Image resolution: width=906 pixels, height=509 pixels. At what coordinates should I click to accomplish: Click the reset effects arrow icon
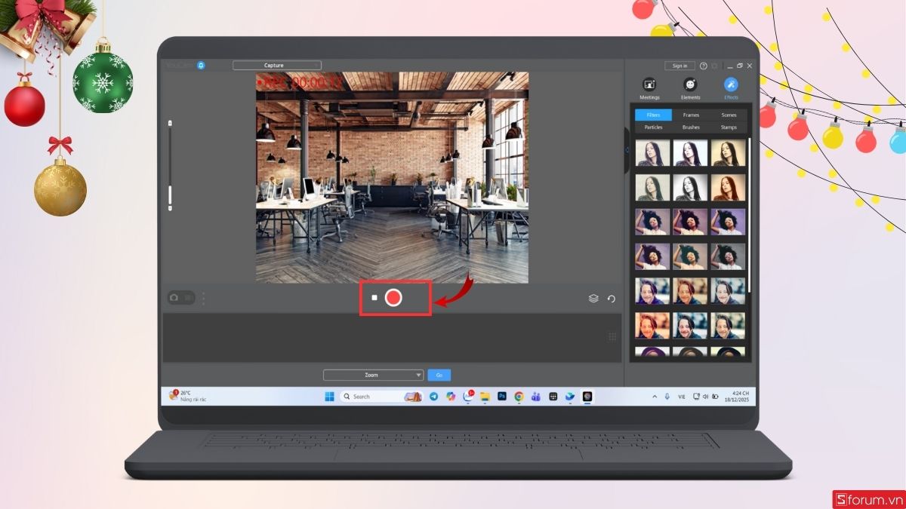[612, 298]
